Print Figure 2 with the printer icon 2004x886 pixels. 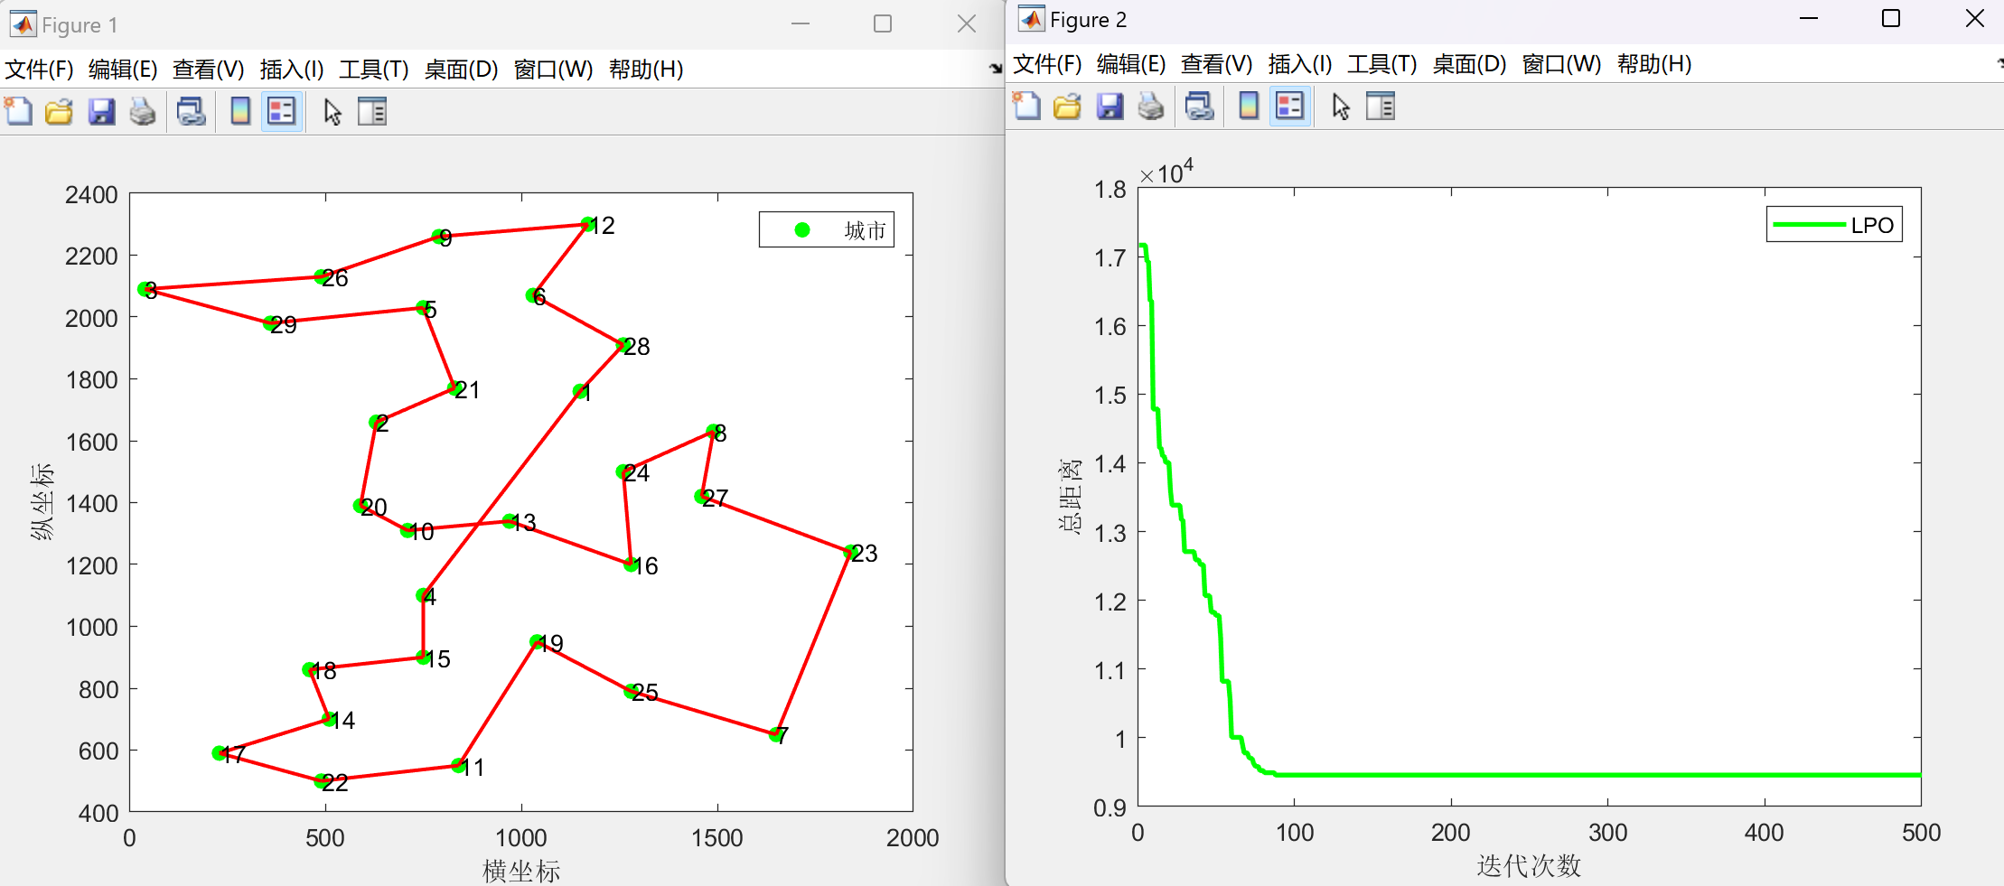point(1151,107)
